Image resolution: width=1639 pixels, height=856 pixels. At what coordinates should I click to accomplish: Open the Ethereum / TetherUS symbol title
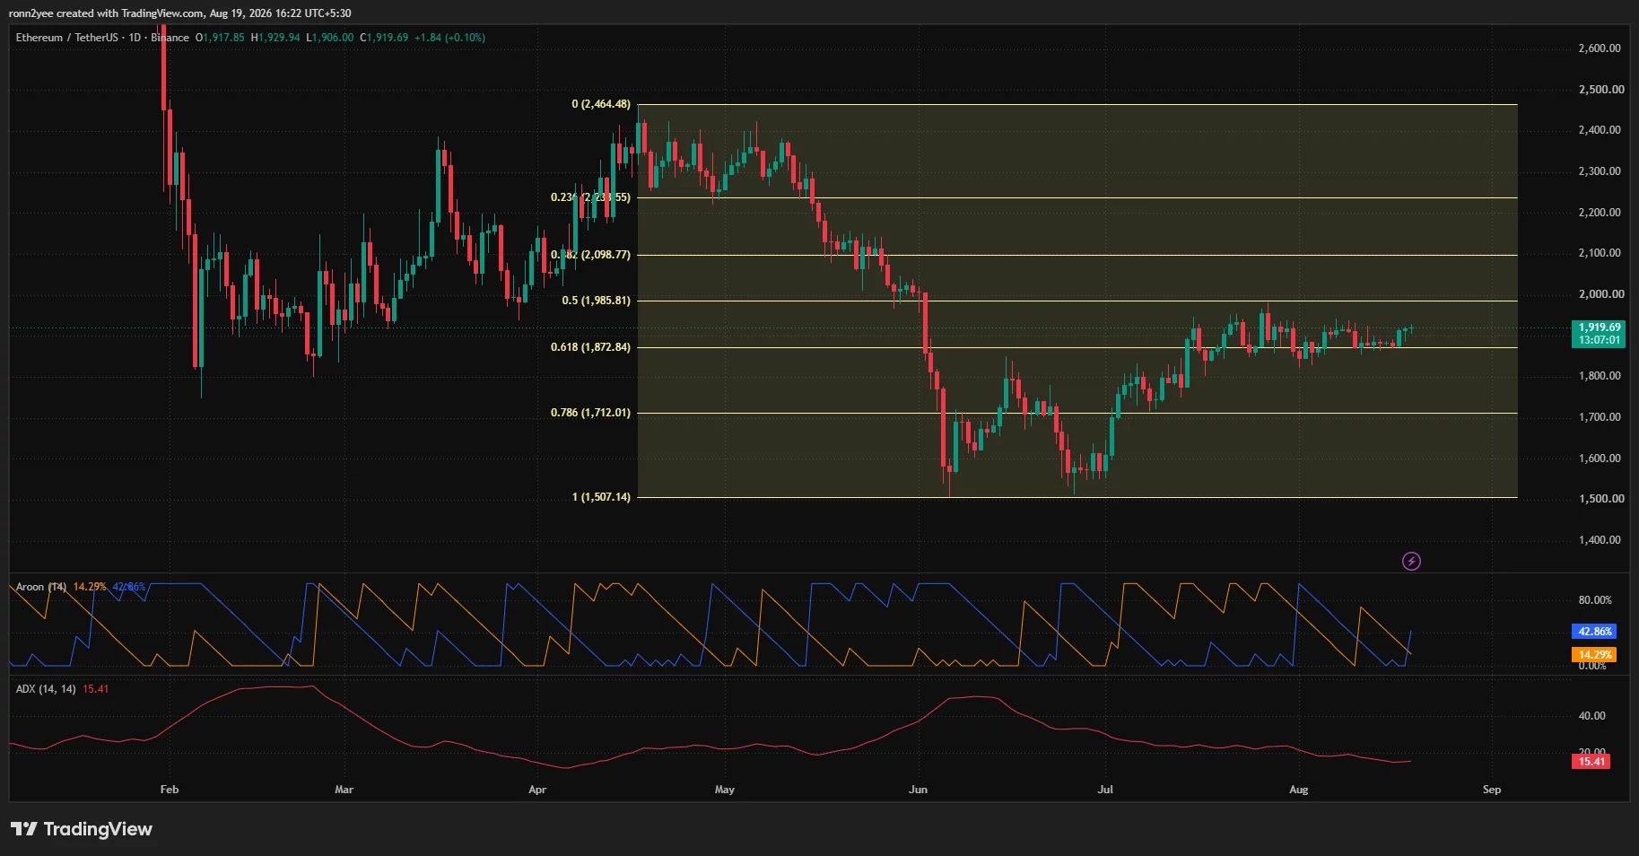click(66, 38)
